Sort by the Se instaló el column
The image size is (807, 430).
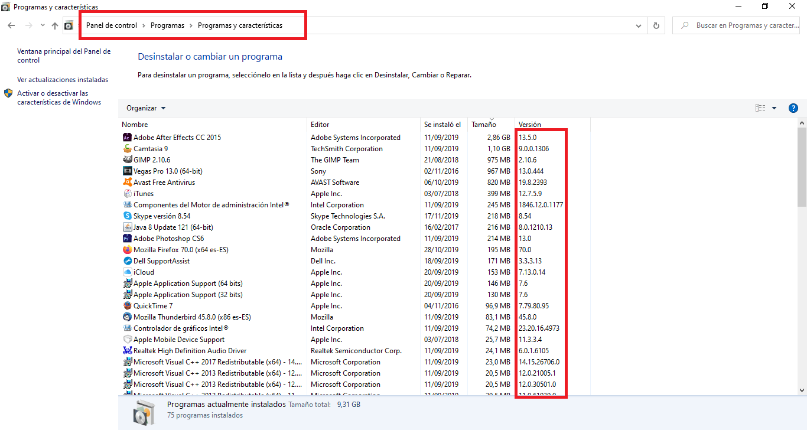[x=444, y=125]
